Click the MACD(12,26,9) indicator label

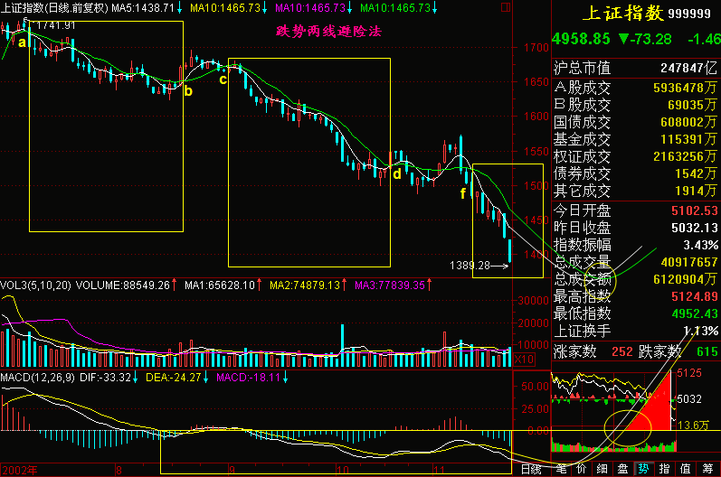pyautogui.click(x=38, y=378)
